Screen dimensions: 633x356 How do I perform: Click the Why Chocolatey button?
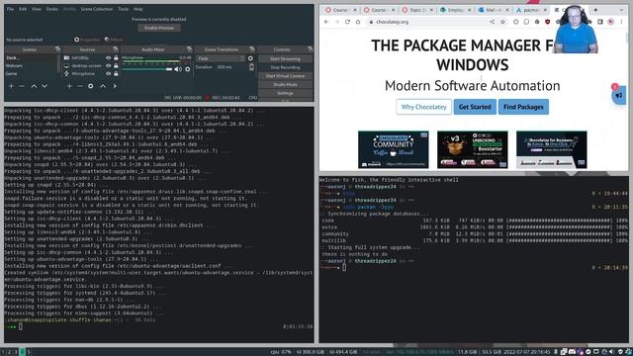pyautogui.click(x=423, y=107)
